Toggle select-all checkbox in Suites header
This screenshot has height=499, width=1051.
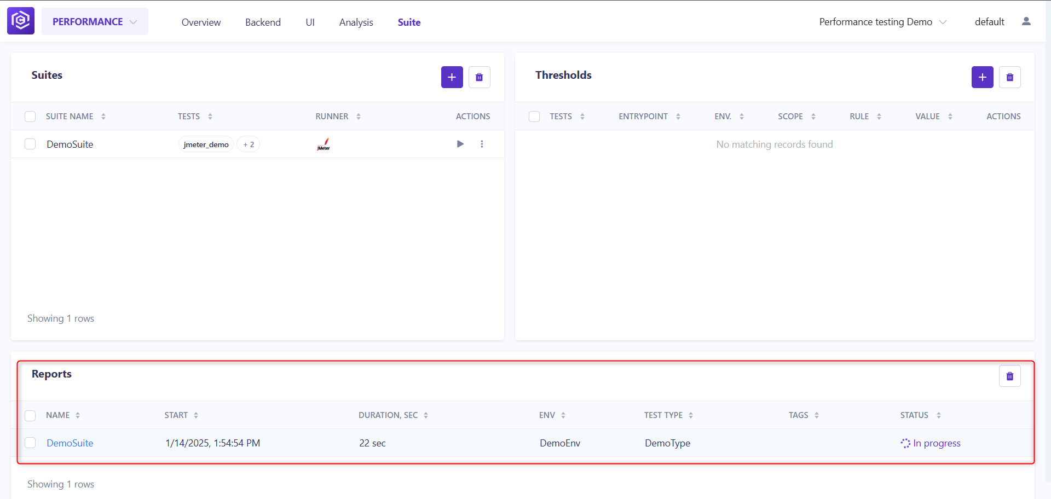coord(30,117)
